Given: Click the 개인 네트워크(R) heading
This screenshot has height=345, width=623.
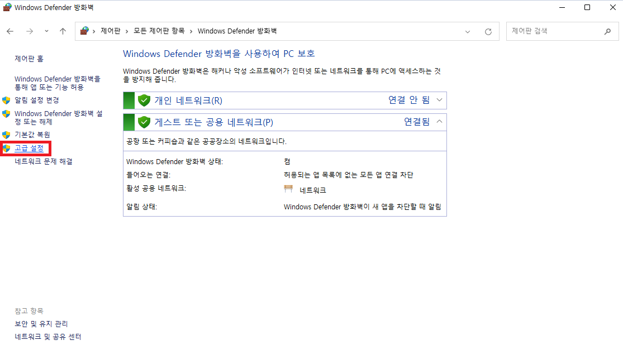Looking at the screenshot, I should point(188,100).
